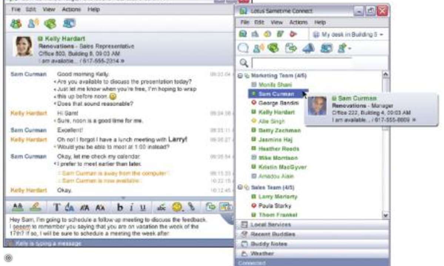Select the highlighter pen icon in formatting toolbar
The image size is (444, 266).
pyautogui.click(x=36, y=208)
